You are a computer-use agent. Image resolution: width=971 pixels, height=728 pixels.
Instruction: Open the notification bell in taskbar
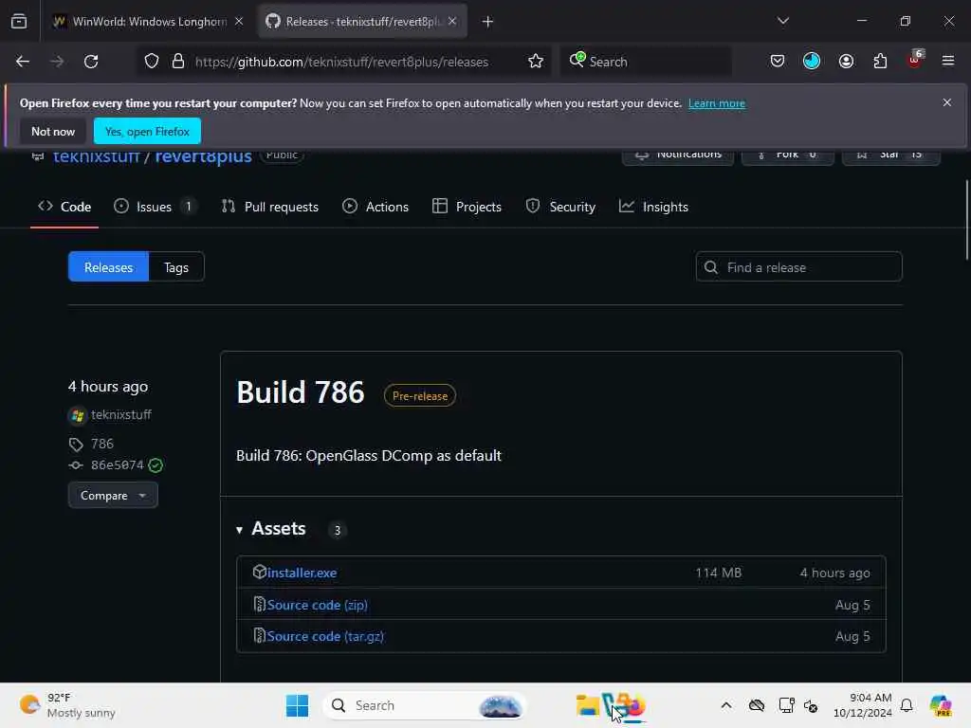(906, 705)
